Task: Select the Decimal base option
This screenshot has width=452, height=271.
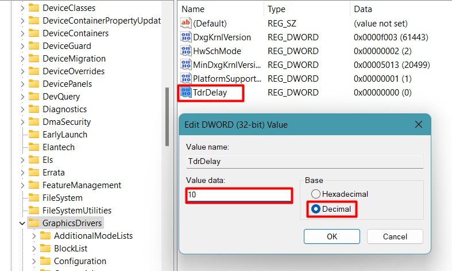Action: click(x=331, y=209)
